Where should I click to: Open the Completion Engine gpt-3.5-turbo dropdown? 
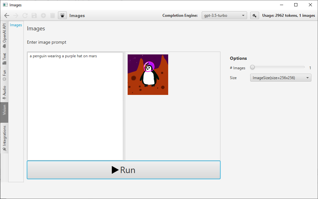click(x=224, y=16)
